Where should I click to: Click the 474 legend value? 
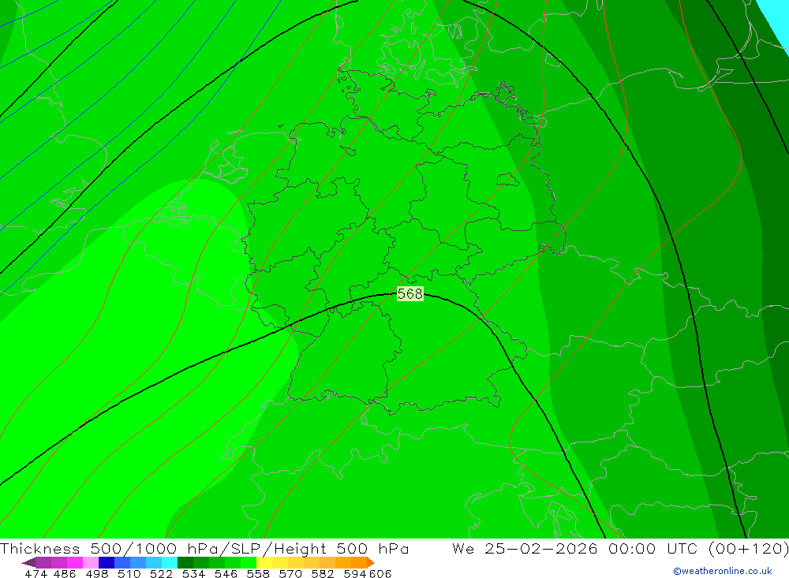point(36,573)
